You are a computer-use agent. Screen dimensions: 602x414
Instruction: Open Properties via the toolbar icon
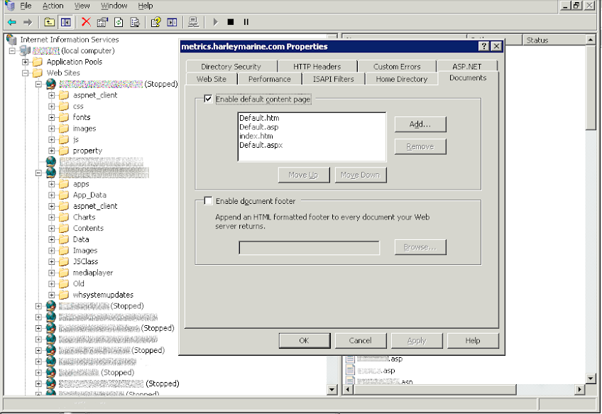(102, 22)
